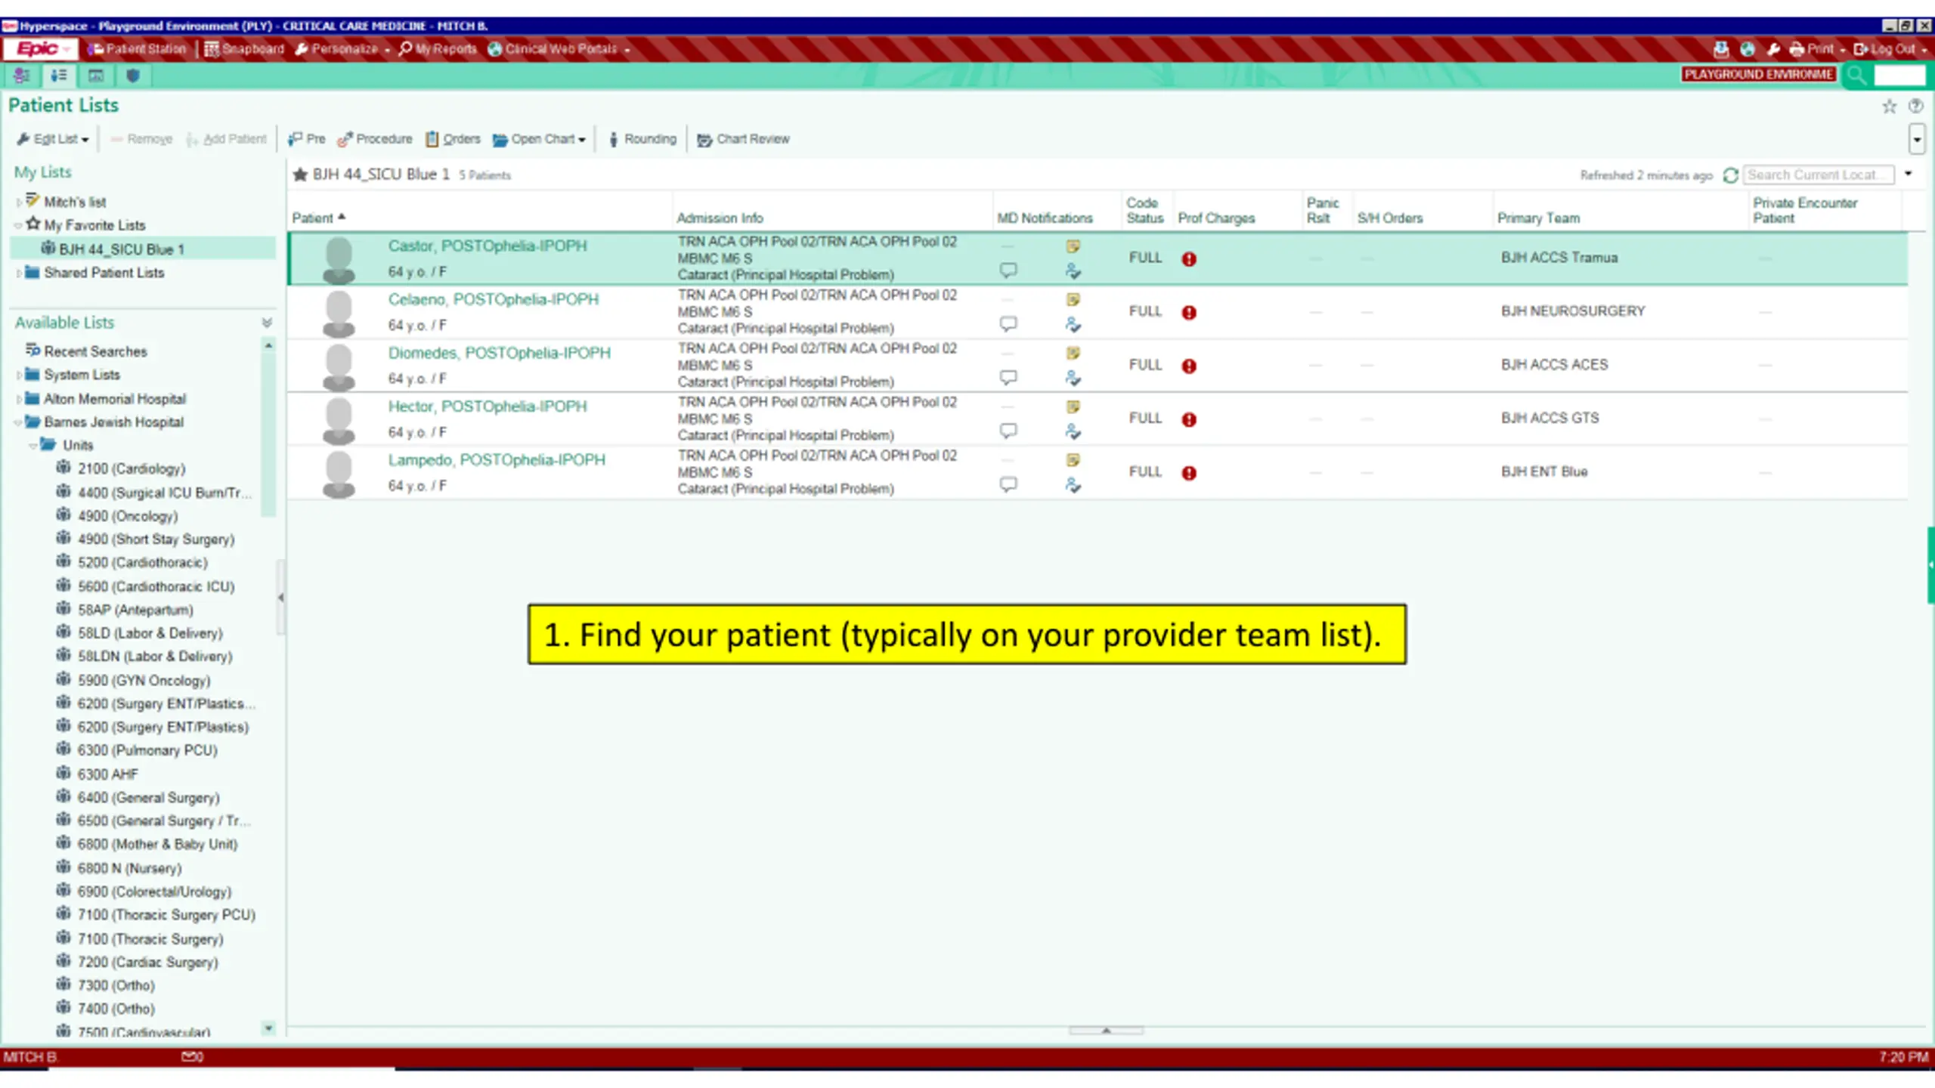Click the search magnifier icon in the teal bar

tap(1856, 75)
